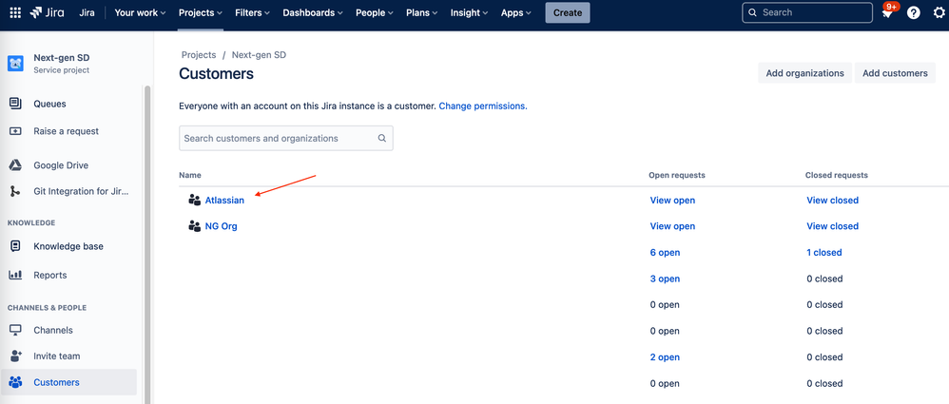Click the Reports chart icon
The width and height of the screenshot is (949, 404).
15,275
